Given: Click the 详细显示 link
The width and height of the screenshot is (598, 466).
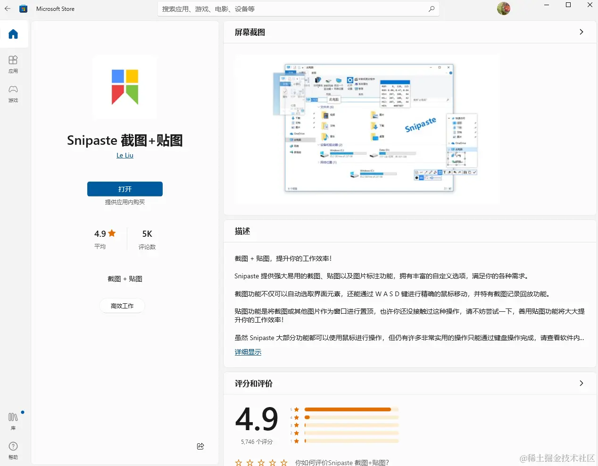Looking at the screenshot, I should 248,352.
